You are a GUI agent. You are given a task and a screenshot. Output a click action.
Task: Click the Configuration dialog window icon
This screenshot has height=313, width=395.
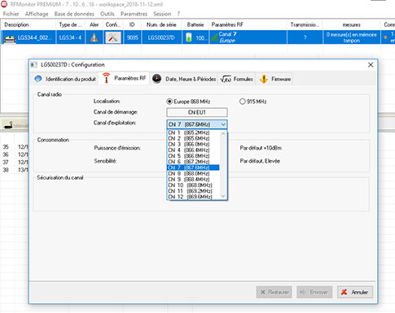33,65
